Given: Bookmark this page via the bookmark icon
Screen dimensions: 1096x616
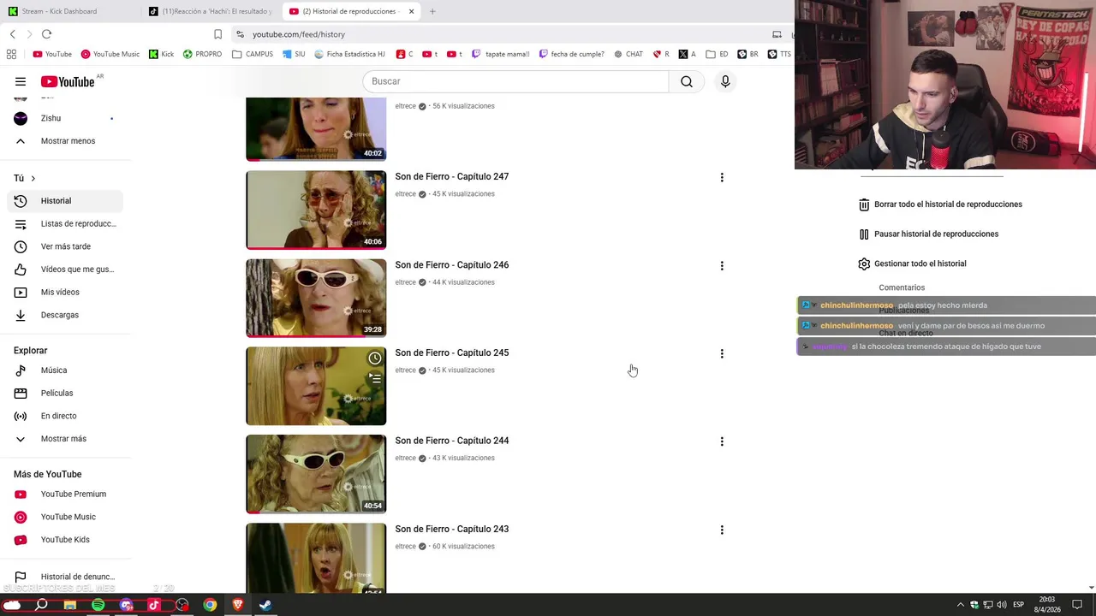Looking at the screenshot, I should pos(217,34).
